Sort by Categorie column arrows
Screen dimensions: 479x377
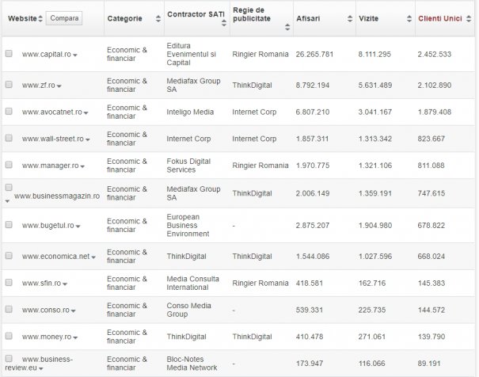(158, 18)
